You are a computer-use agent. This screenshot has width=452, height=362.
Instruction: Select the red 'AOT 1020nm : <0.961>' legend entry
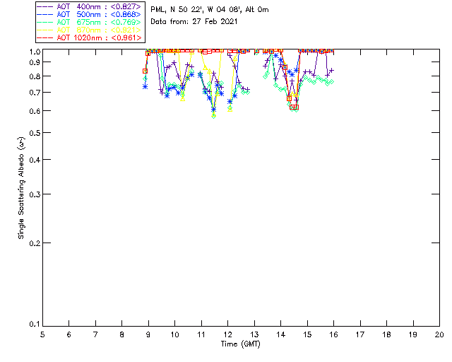click(90, 37)
